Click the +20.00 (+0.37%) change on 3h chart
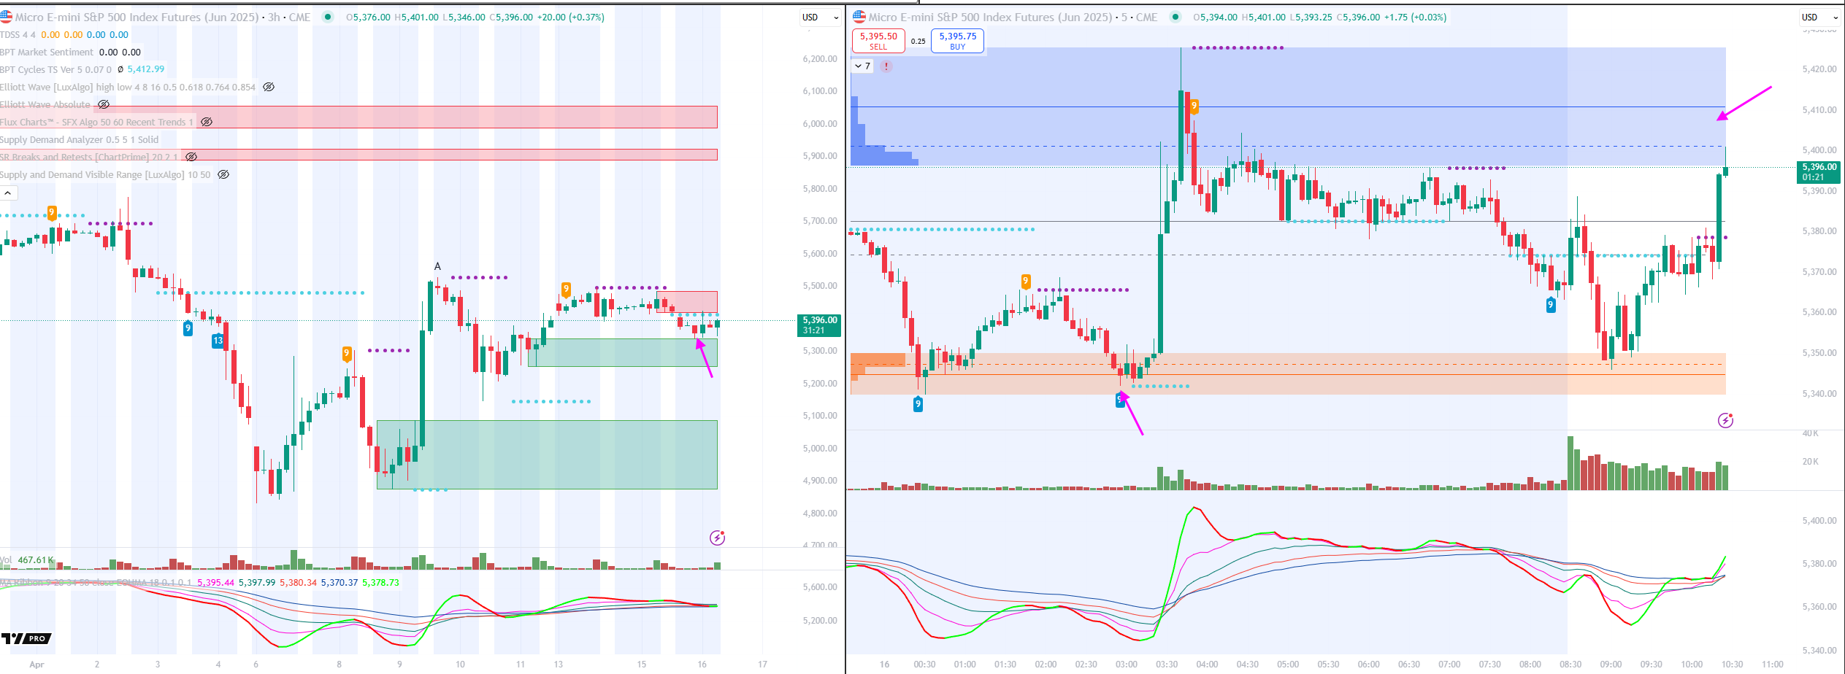Image resolution: width=1845 pixels, height=674 pixels. click(x=570, y=18)
